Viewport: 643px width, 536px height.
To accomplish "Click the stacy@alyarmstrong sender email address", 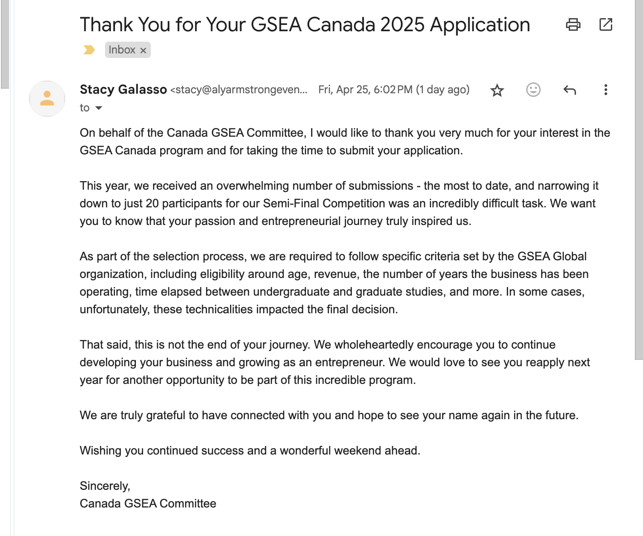I will (239, 90).
